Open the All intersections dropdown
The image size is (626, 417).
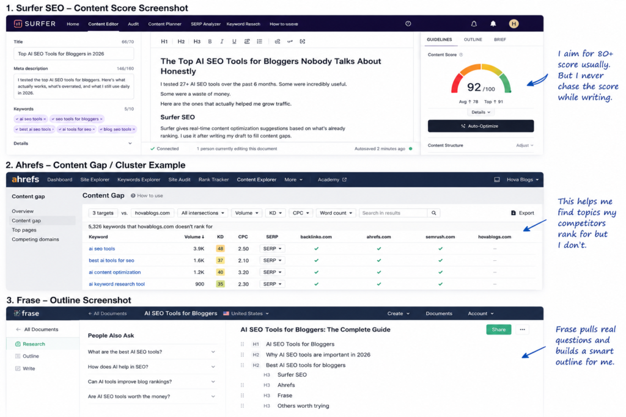(203, 213)
